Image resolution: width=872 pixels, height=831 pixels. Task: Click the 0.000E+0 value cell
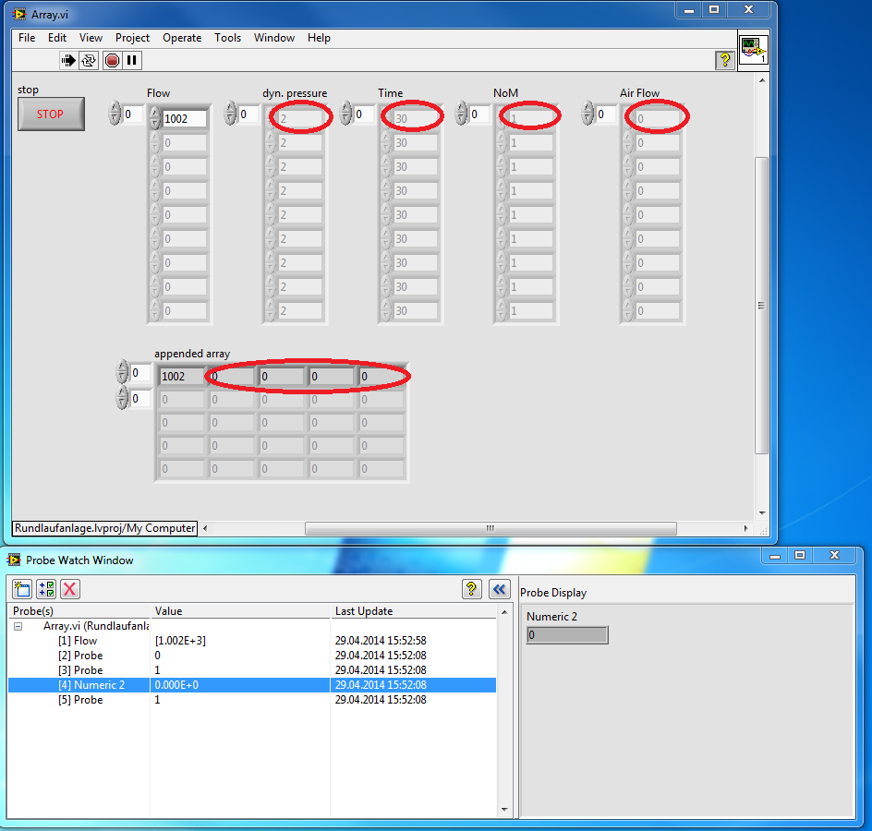click(x=176, y=685)
